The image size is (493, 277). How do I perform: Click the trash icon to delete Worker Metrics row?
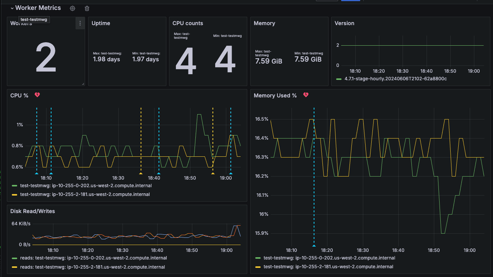[x=87, y=8]
